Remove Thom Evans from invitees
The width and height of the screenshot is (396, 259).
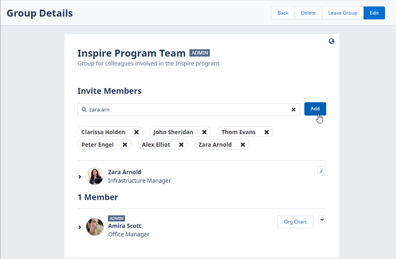[x=266, y=132]
